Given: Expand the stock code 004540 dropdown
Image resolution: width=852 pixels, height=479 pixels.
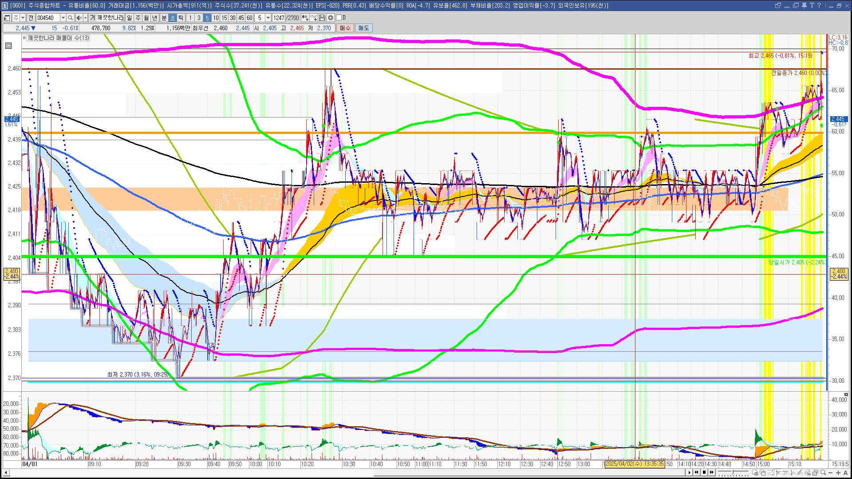Looking at the screenshot, I should (63, 18).
